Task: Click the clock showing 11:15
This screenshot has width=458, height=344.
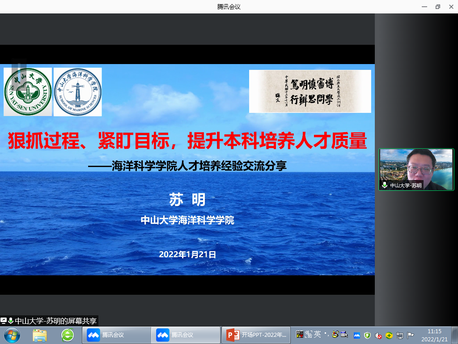Action: [434, 335]
